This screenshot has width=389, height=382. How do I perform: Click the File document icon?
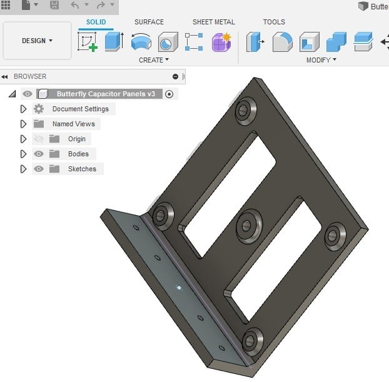pyautogui.click(x=26, y=5)
